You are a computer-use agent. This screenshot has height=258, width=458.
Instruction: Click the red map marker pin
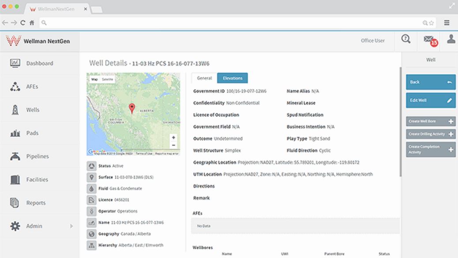pos(132,108)
